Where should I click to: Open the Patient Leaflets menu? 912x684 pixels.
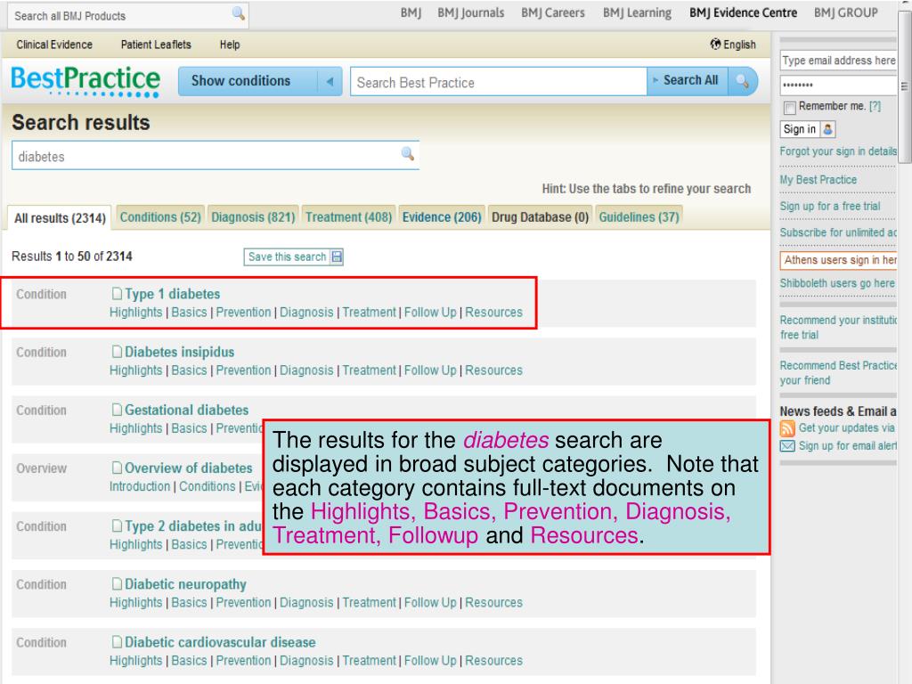156,45
